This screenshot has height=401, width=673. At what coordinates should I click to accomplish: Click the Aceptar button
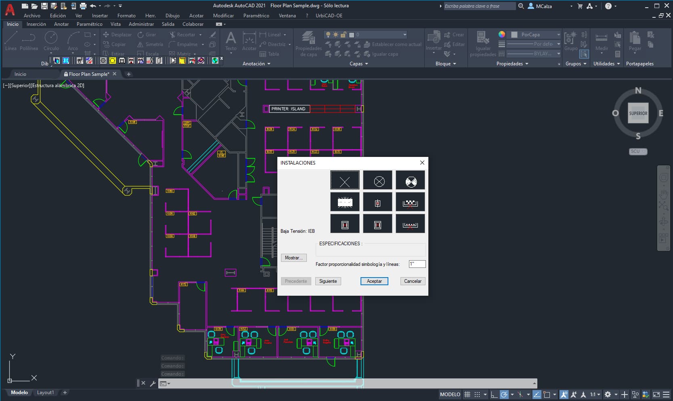tap(374, 281)
